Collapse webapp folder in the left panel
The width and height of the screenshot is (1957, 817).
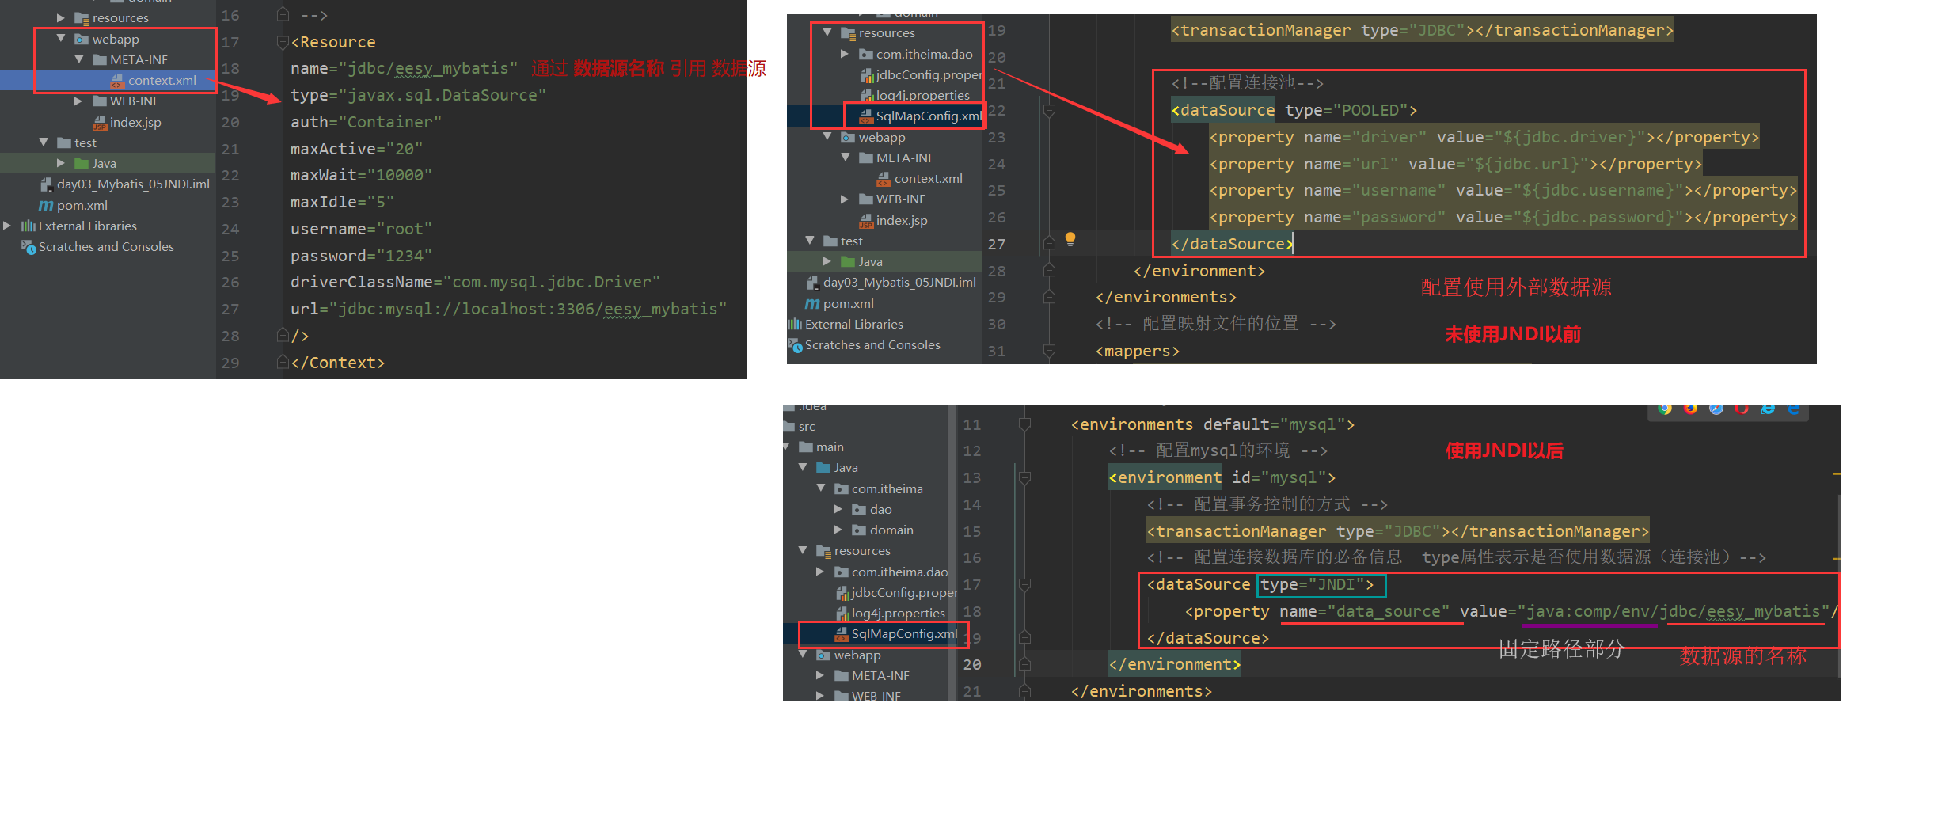61,39
